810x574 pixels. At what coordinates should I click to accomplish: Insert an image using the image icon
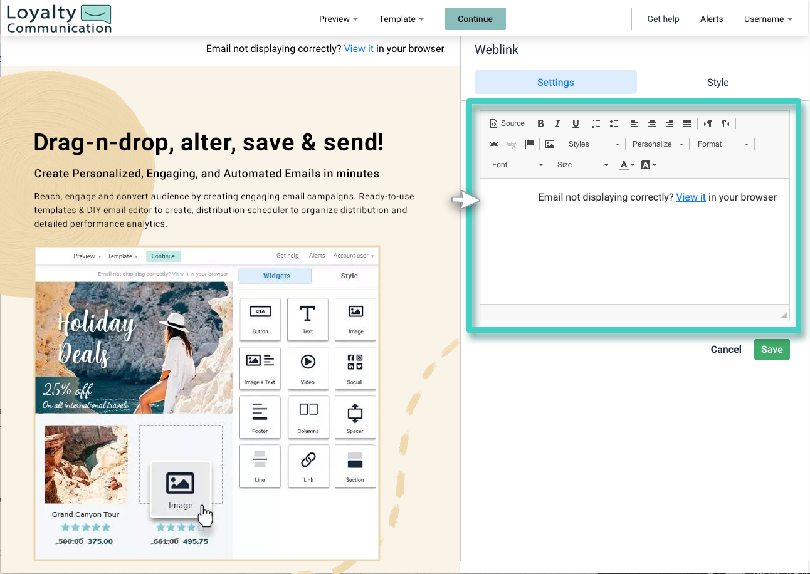click(550, 143)
